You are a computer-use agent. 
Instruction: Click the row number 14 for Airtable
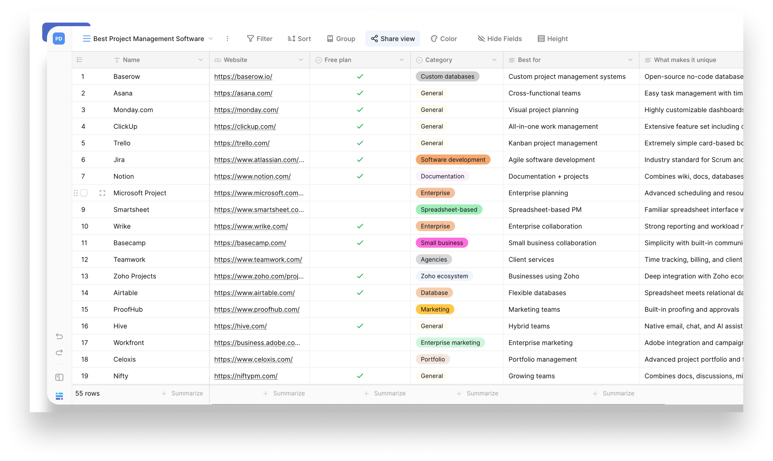point(85,293)
